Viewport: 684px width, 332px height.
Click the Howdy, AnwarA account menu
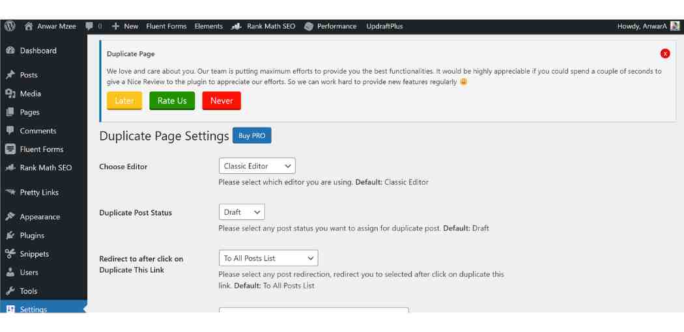[x=642, y=26]
